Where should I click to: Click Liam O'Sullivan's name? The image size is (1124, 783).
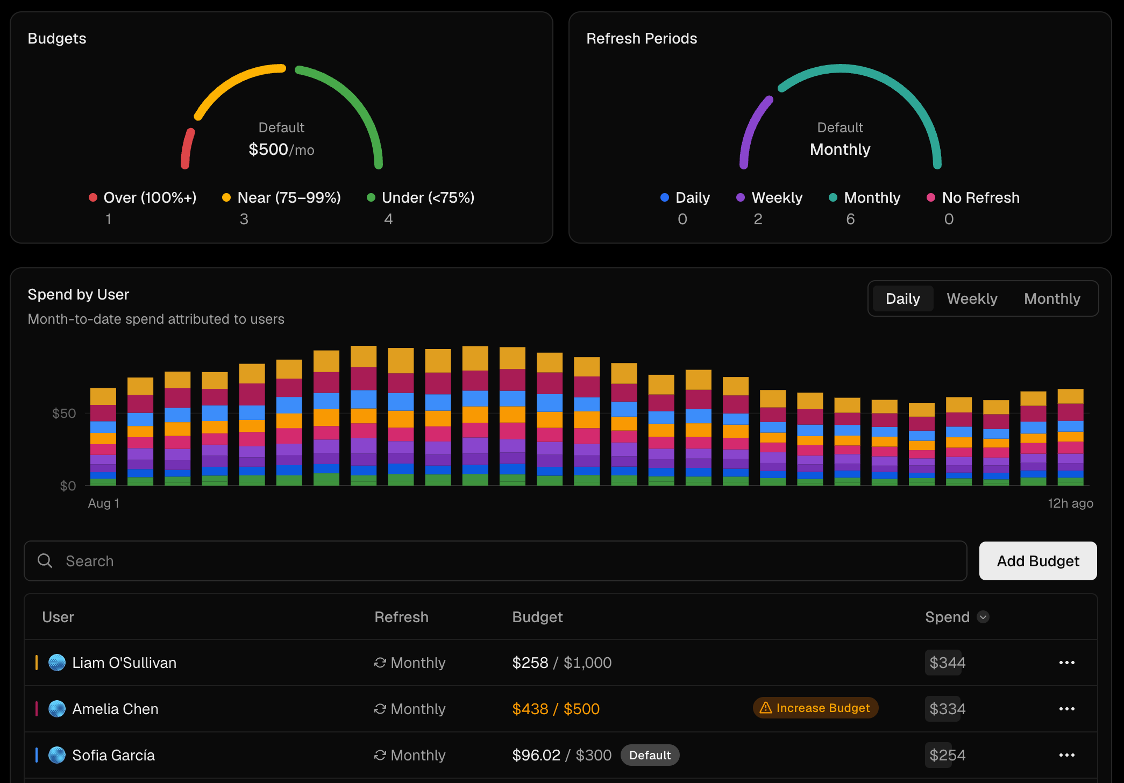pos(124,663)
